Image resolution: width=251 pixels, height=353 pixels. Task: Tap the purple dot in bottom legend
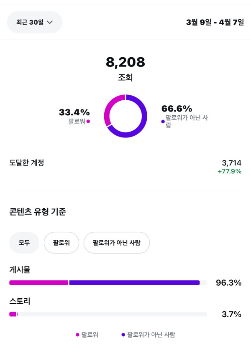(123, 335)
